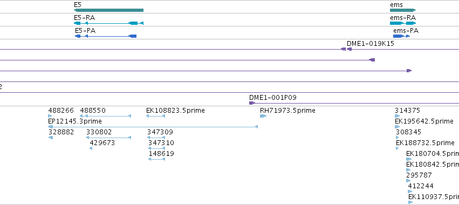Click the ems-RA transcript glyph
The image size is (459, 205).
[x=403, y=23]
